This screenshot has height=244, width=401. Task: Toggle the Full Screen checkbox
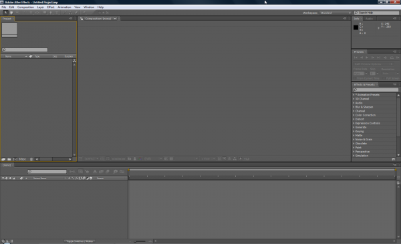pos(384,78)
